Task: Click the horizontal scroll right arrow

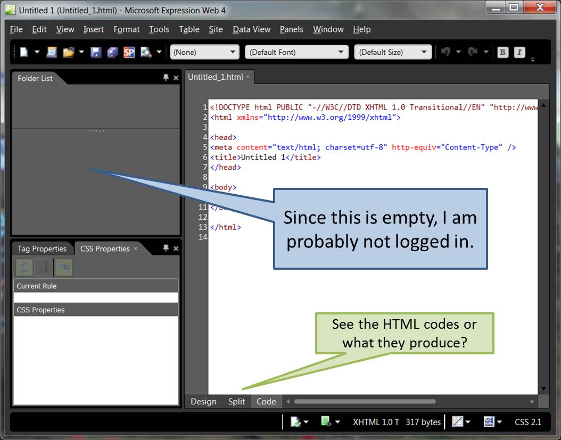Action: point(533,401)
